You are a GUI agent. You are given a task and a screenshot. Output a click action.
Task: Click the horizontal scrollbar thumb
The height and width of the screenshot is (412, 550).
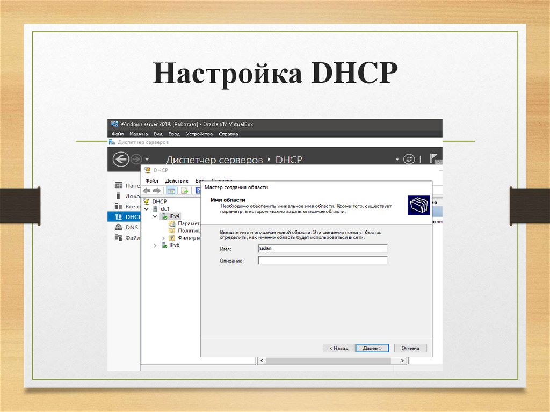click(x=328, y=360)
